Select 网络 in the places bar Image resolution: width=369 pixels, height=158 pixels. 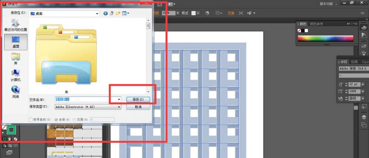[16, 92]
